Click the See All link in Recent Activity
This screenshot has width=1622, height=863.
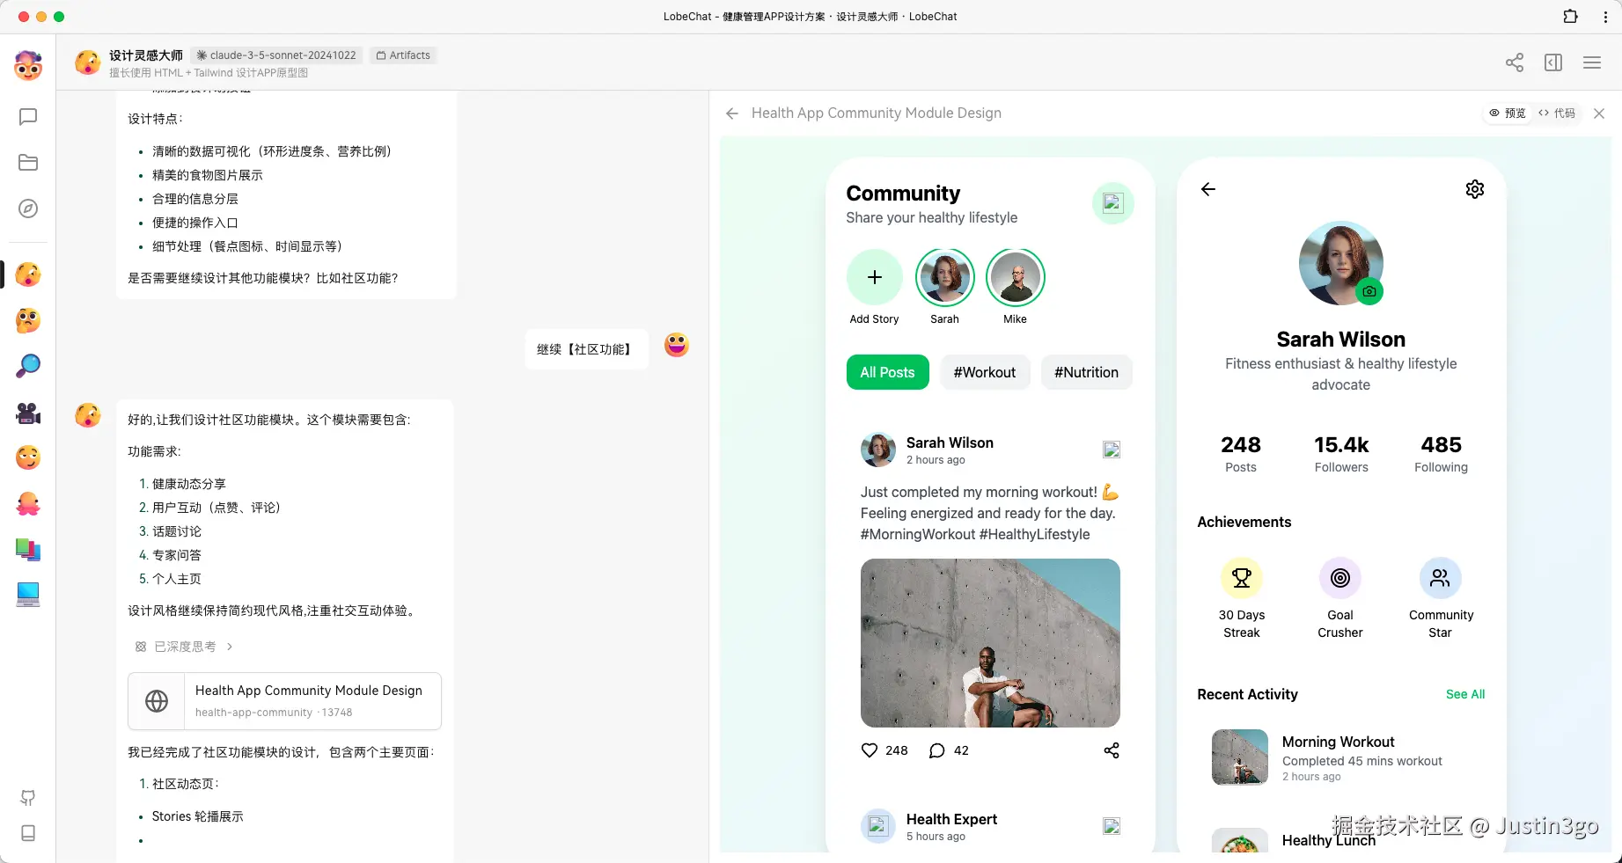[x=1465, y=694]
